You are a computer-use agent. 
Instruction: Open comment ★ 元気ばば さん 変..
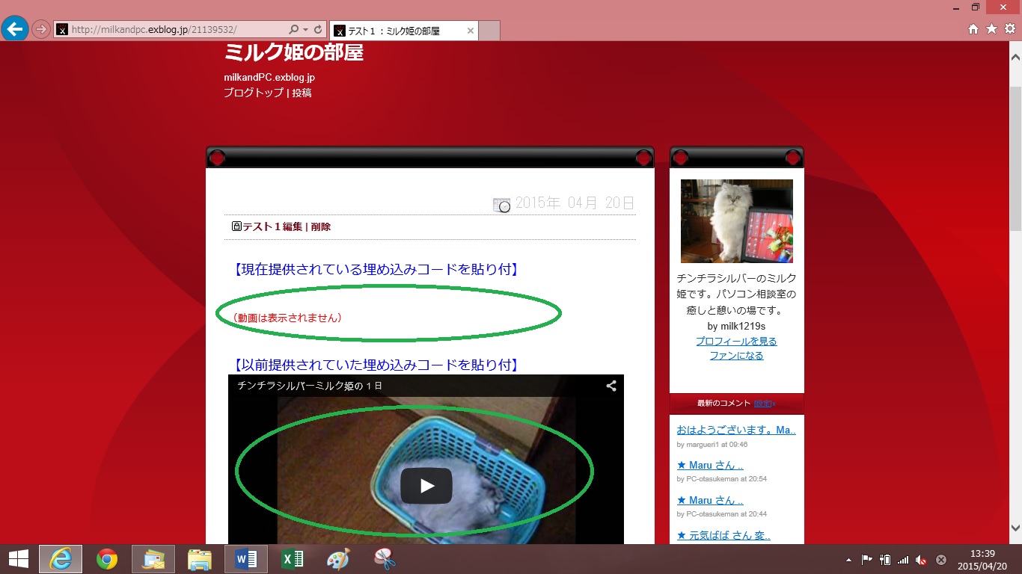pos(723,536)
